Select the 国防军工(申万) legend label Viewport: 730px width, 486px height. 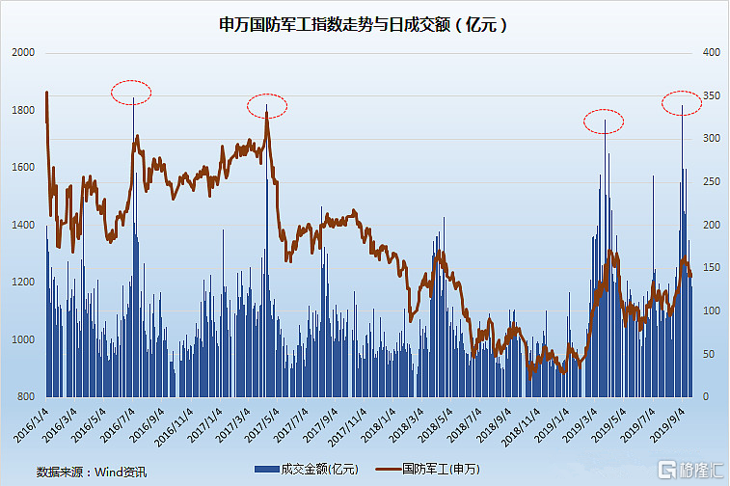point(434,469)
